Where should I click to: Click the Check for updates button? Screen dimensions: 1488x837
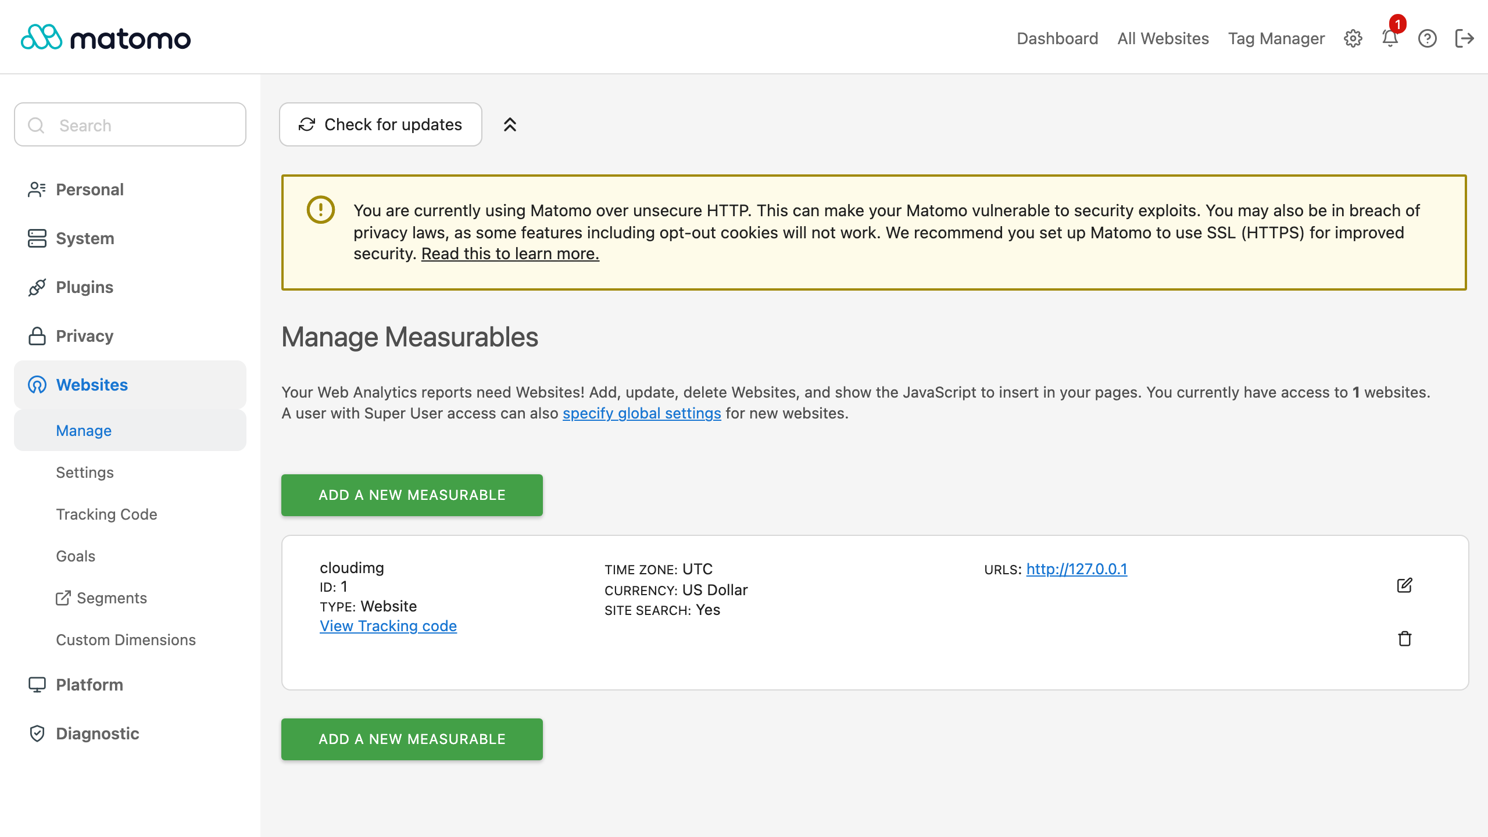[x=381, y=124]
